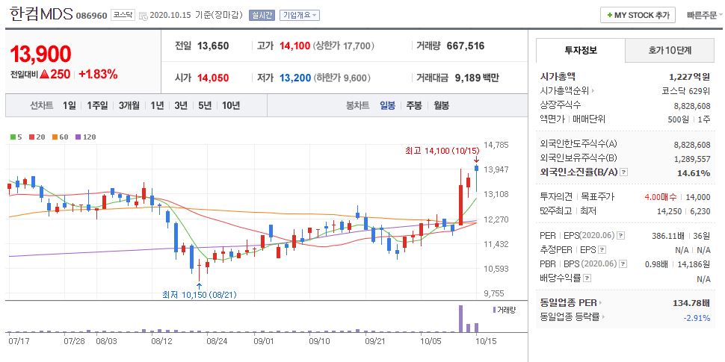Select the 5년 line chart

click(205, 105)
